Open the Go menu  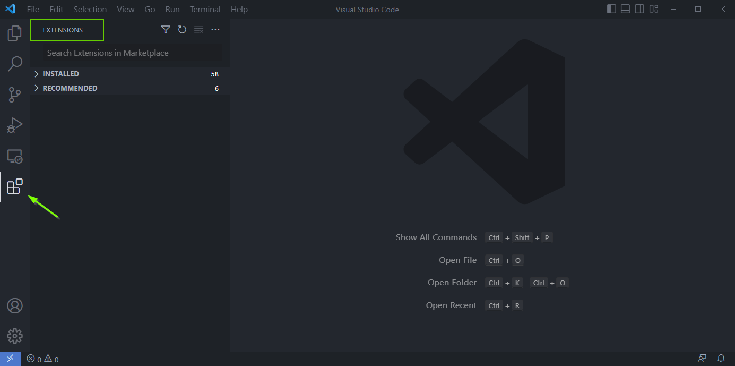150,10
